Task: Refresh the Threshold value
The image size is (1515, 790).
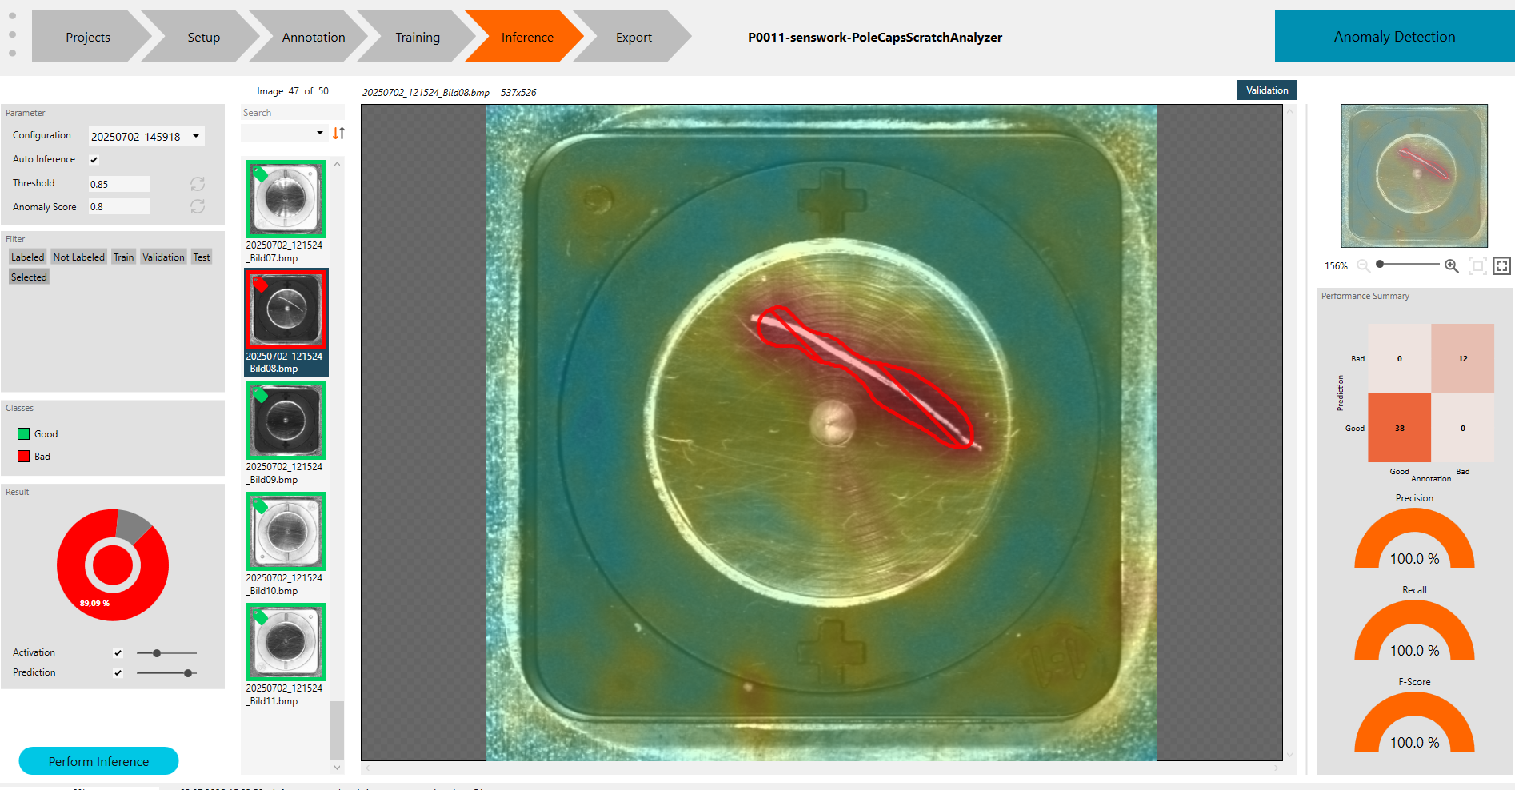Action: pos(198,184)
